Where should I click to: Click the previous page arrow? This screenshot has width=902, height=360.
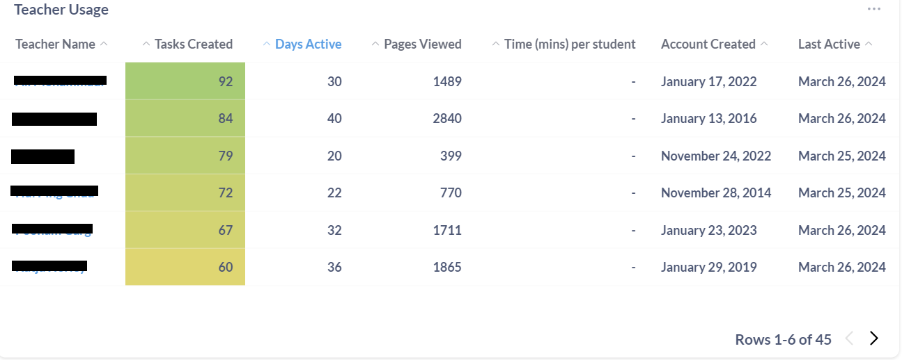pos(849,339)
